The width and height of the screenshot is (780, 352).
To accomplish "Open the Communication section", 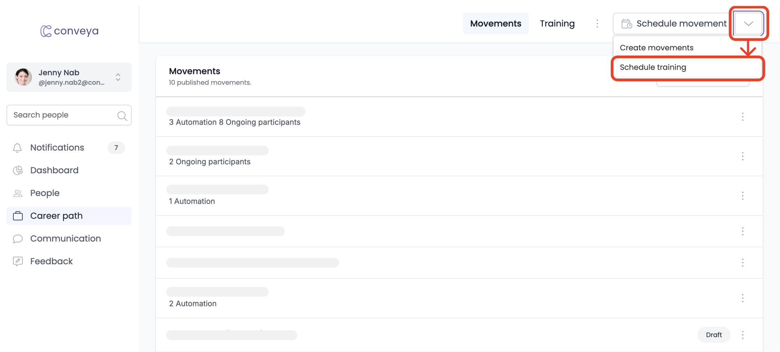I will click(69, 239).
